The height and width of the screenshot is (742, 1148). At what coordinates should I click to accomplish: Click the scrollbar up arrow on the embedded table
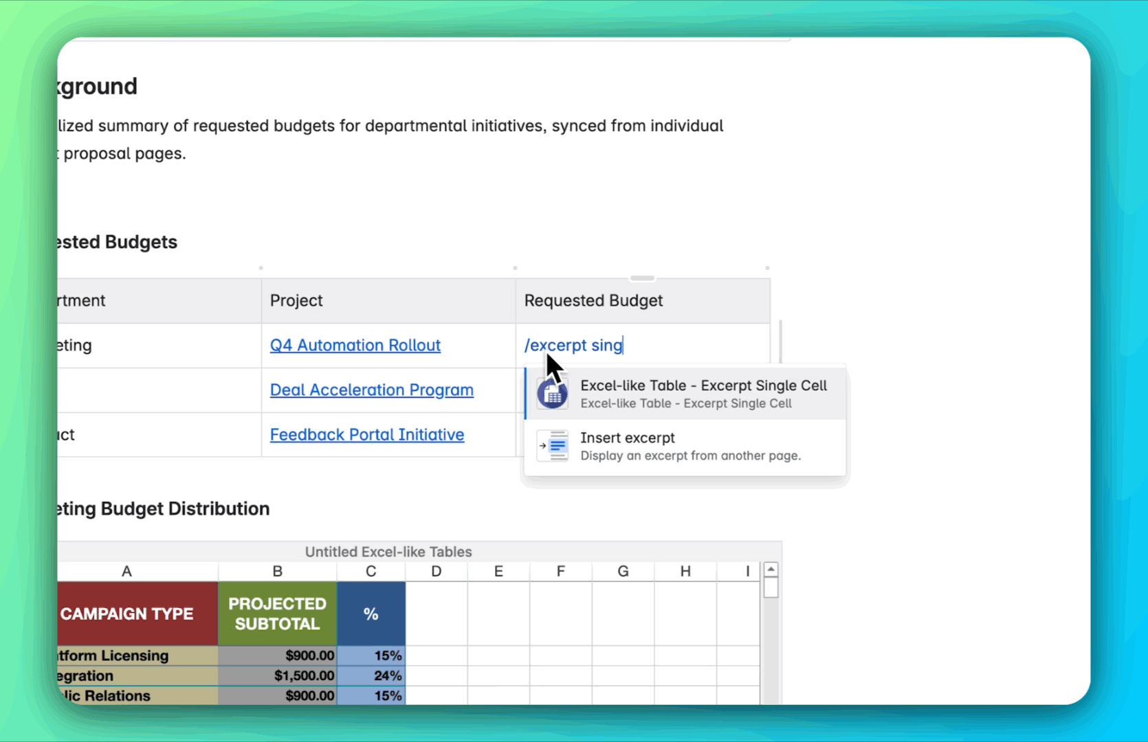click(x=771, y=569)
